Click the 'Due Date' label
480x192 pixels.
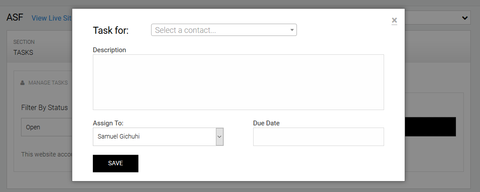pos(266,123)
